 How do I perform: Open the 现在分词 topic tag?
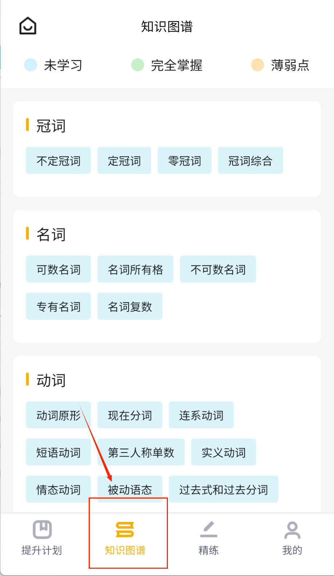pos(129,415)
